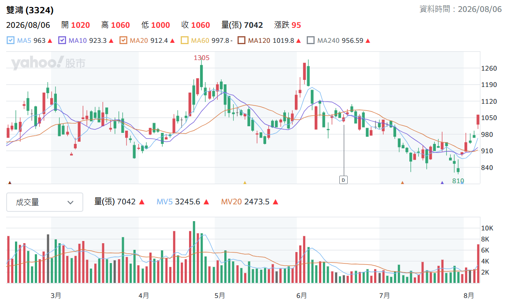505x305 pixels.
Task: Enable the MA120 checkbox
Action: point(241,40)
